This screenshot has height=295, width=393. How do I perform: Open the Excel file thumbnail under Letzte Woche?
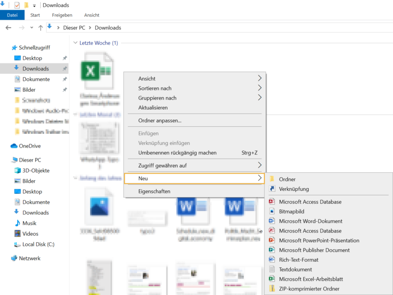click(x=97, y=70)
